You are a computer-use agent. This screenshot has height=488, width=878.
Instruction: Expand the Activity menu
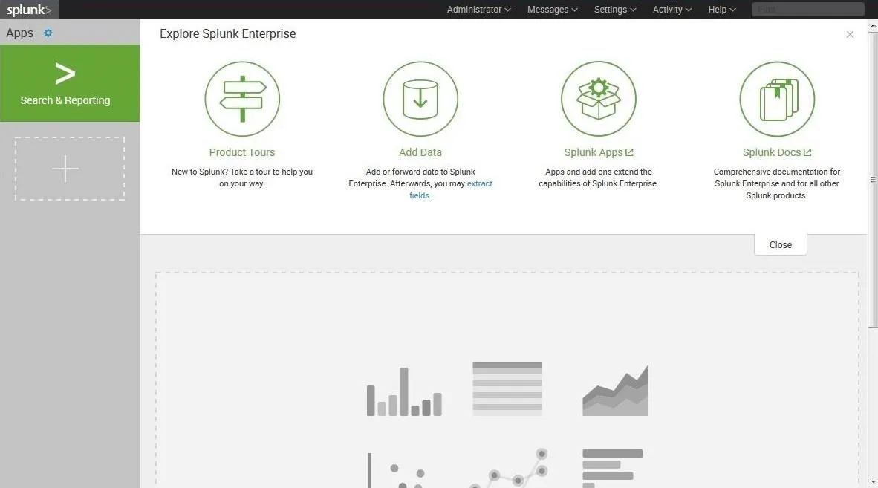click(672, 10)
